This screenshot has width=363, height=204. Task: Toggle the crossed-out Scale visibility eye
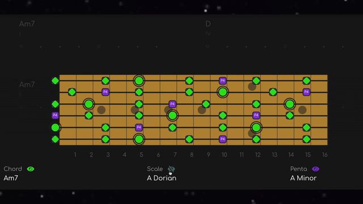point(171,169)
